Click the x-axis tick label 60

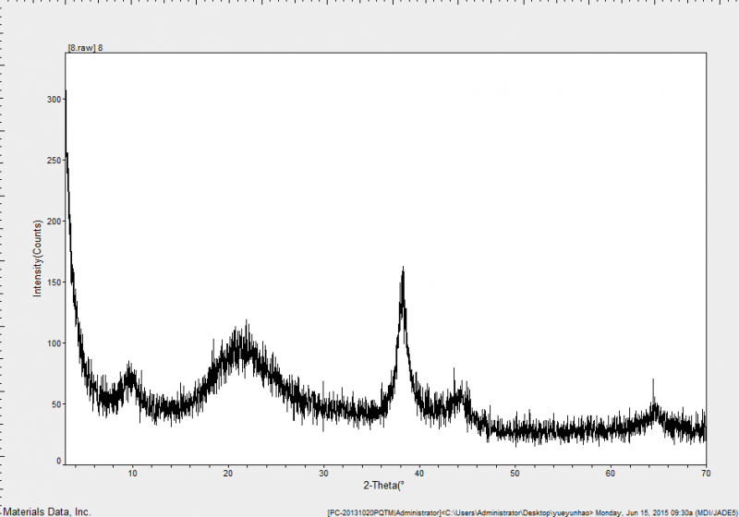coord(611,474)
